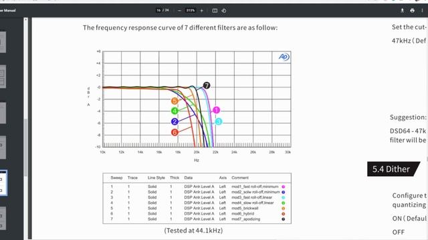
Task: Click the mod4_slow roll-off,linear comment
Action: click(253, 203)
